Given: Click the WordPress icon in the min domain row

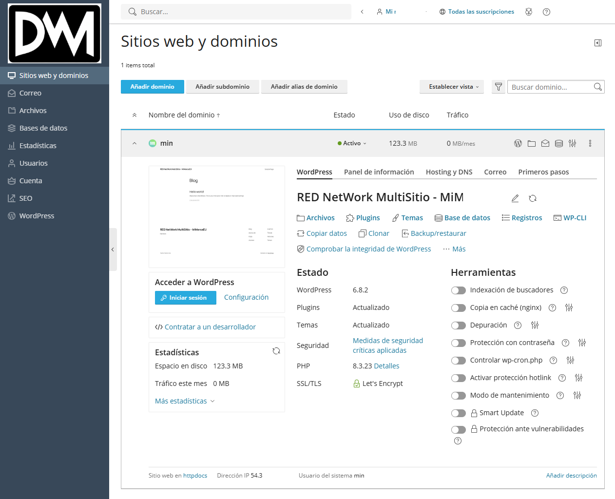Looking at the screenshot, I should 518,143.
